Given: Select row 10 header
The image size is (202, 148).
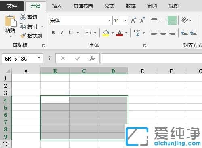Looking at the screenshot, I should click(6, 144).
